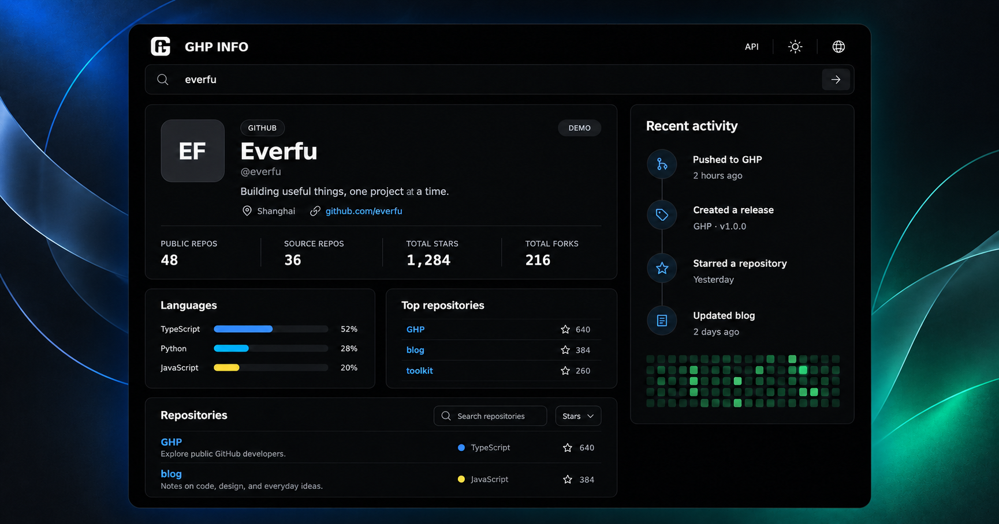Click the search magnifier icon beside everfu

pyautogui.click(x=163, y=80)
